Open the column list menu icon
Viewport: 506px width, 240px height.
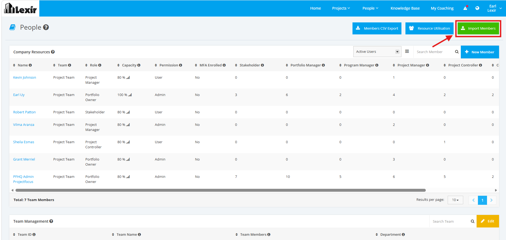click(407, 51)
